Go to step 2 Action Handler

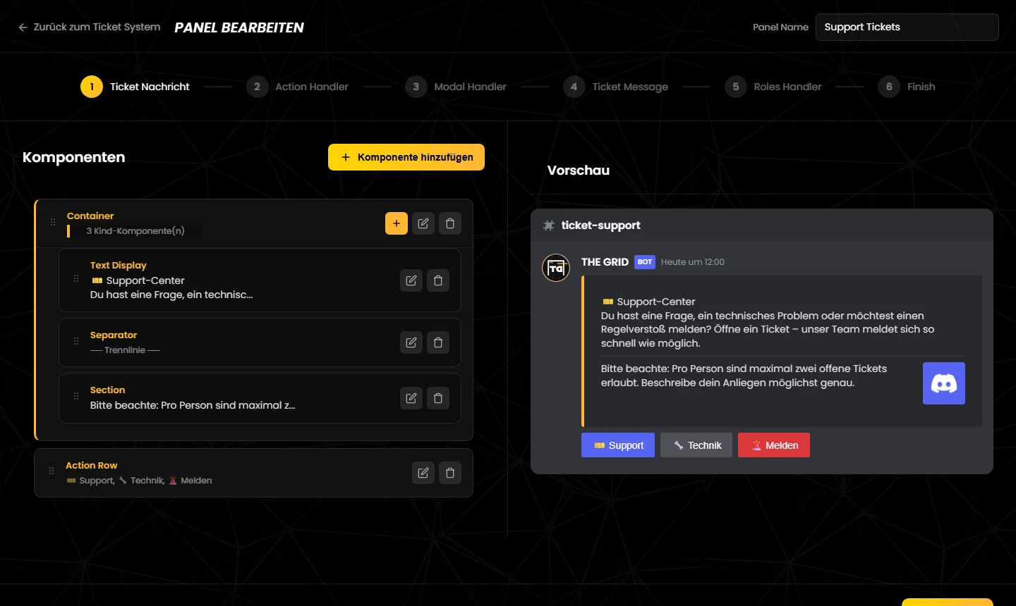298,87
